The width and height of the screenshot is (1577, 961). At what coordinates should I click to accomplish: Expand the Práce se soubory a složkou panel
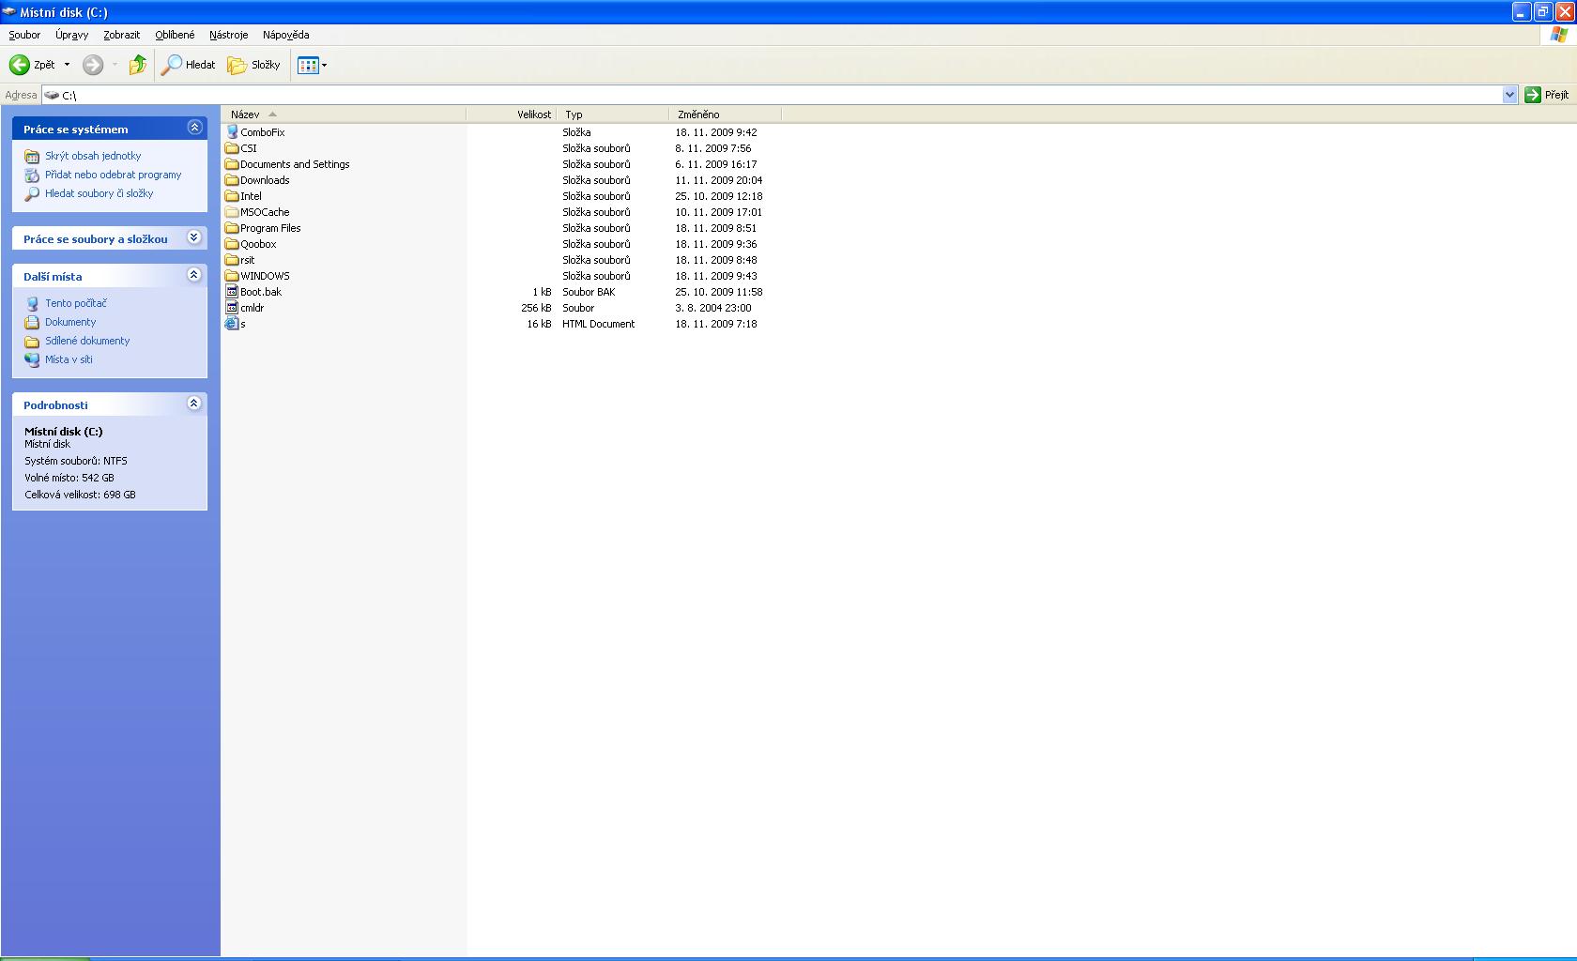click(194, 237)
